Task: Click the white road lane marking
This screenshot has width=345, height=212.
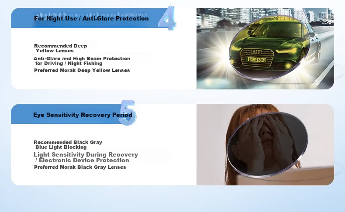Action: pos(324,75)
